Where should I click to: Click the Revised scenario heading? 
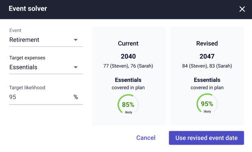point(207,43)
